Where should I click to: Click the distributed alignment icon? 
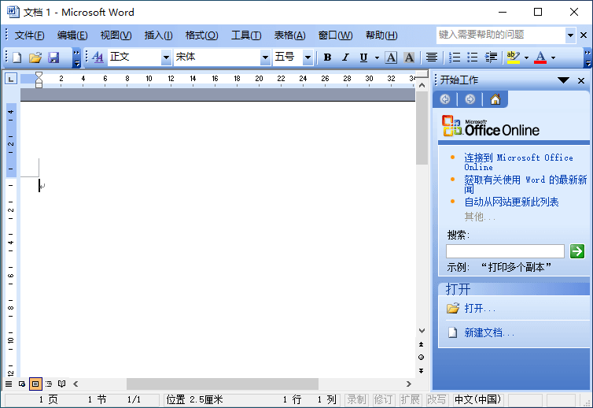(432, 57)
